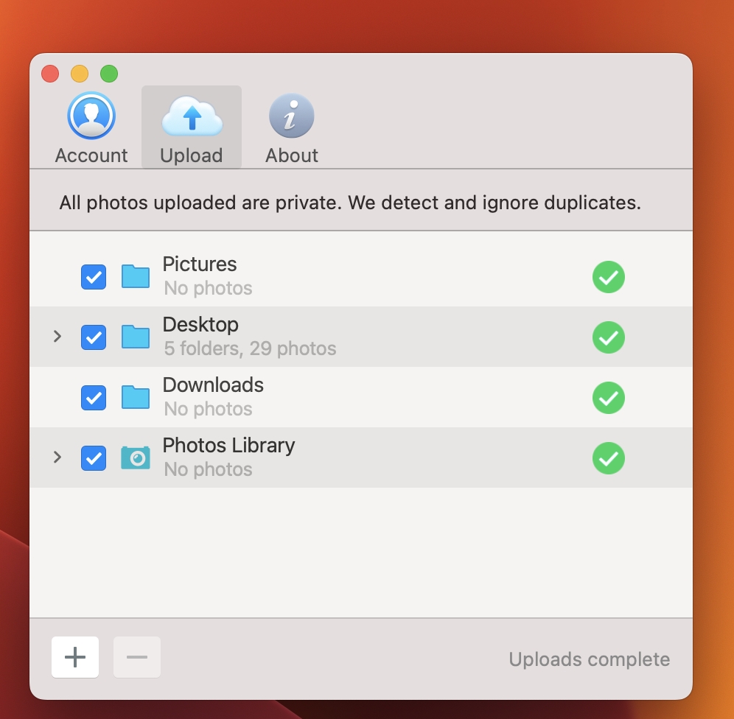The image size is (734, 719).
Task: Click the Photos Library camera icon
Action: (135, 457)
